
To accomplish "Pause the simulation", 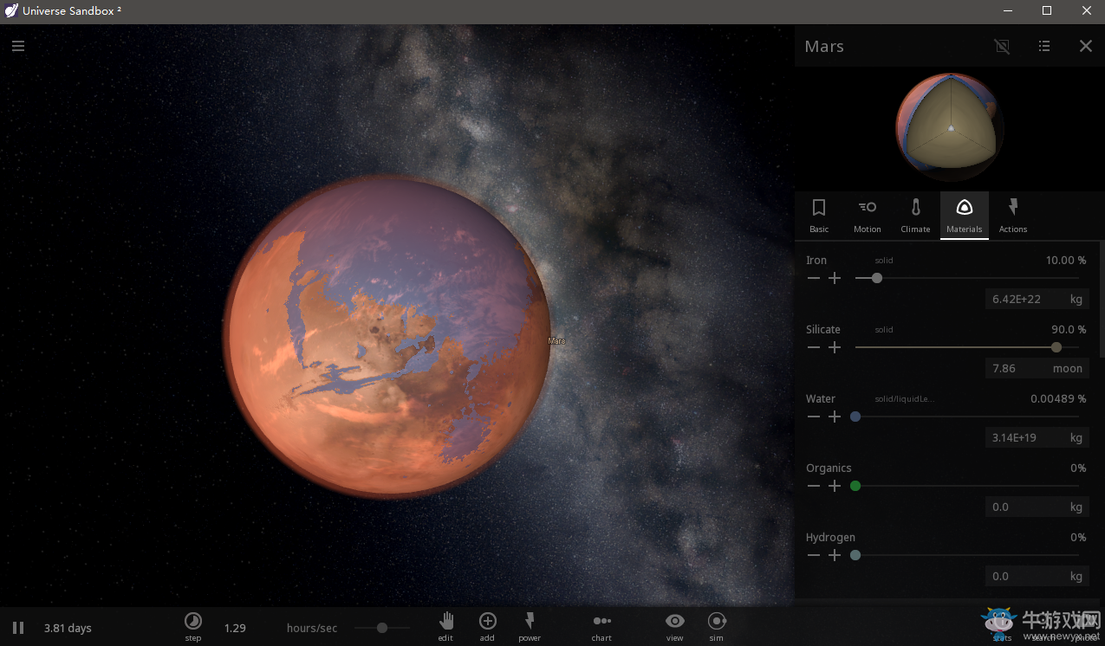I will point(18,628).
